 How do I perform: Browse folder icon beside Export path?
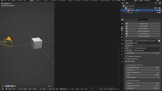[159, 41]
